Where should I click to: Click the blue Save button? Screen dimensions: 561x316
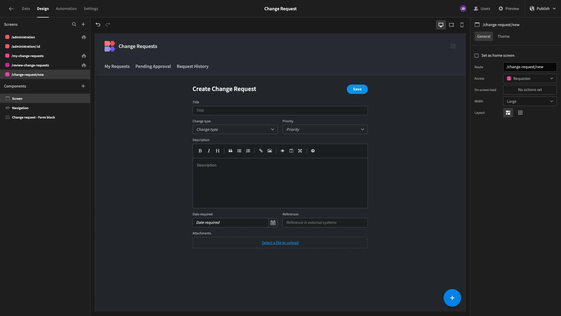[x=357, y=89]
